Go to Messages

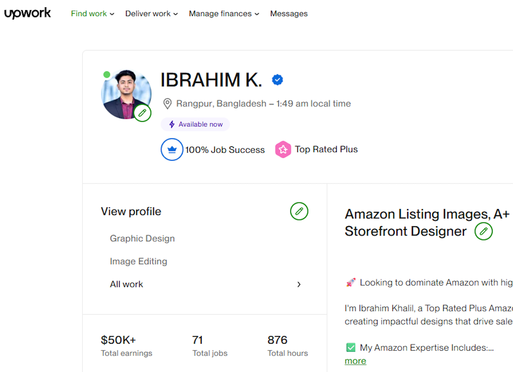click(x=289, y=14)
